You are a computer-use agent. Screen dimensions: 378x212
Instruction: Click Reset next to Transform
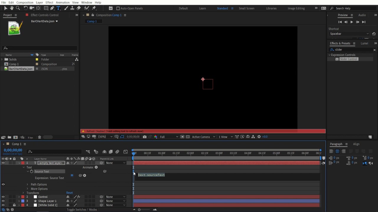[69, 193]
